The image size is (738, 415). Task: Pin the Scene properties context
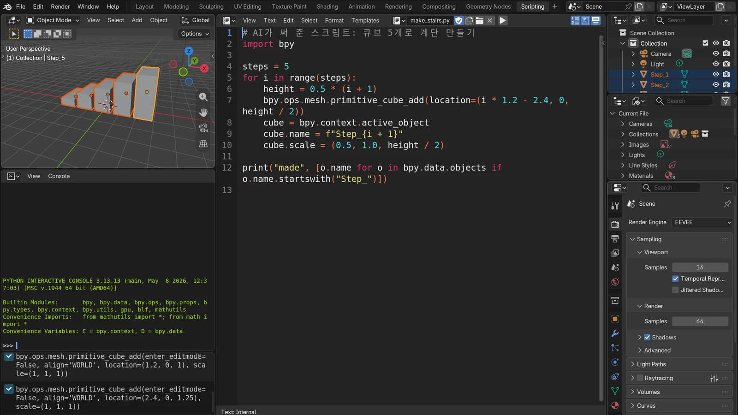(727, 204)
